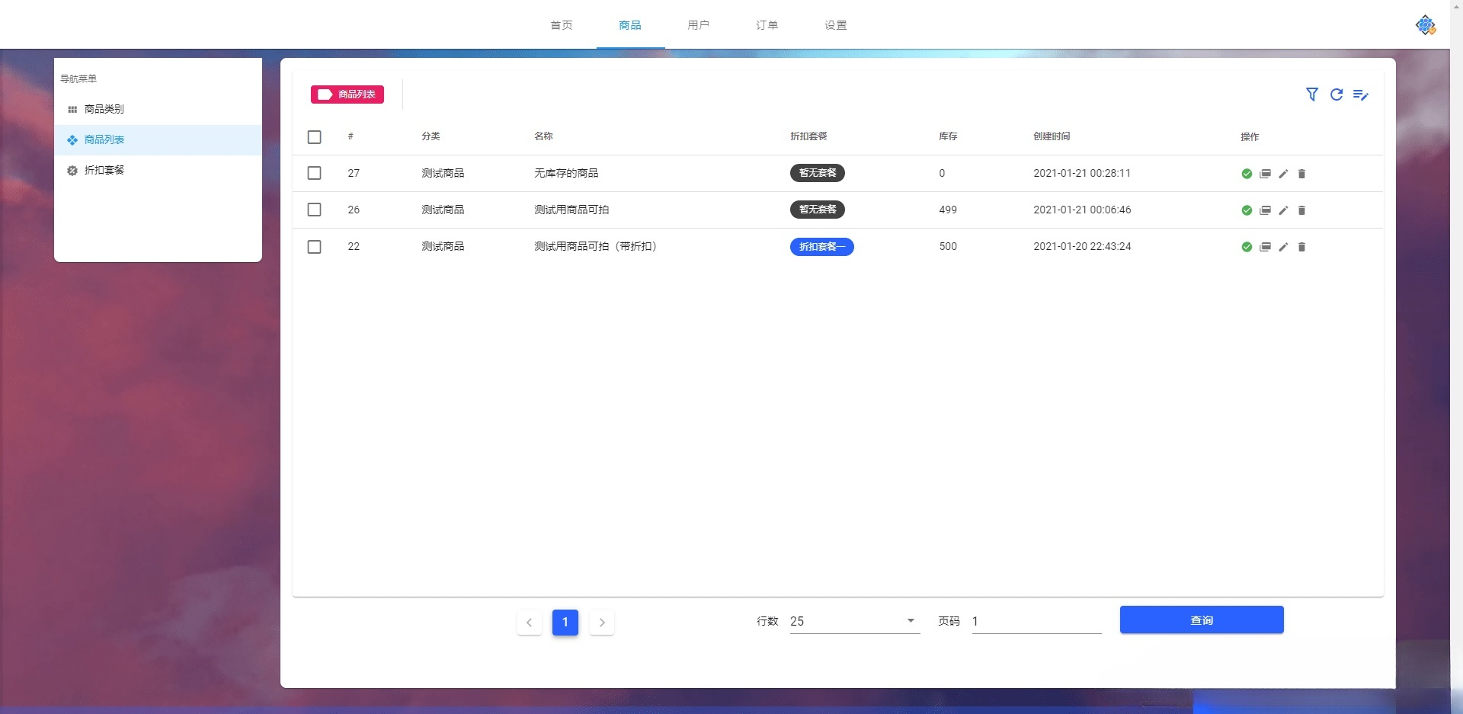Click the blue 折扣套餐一 chip

point(821,247)
